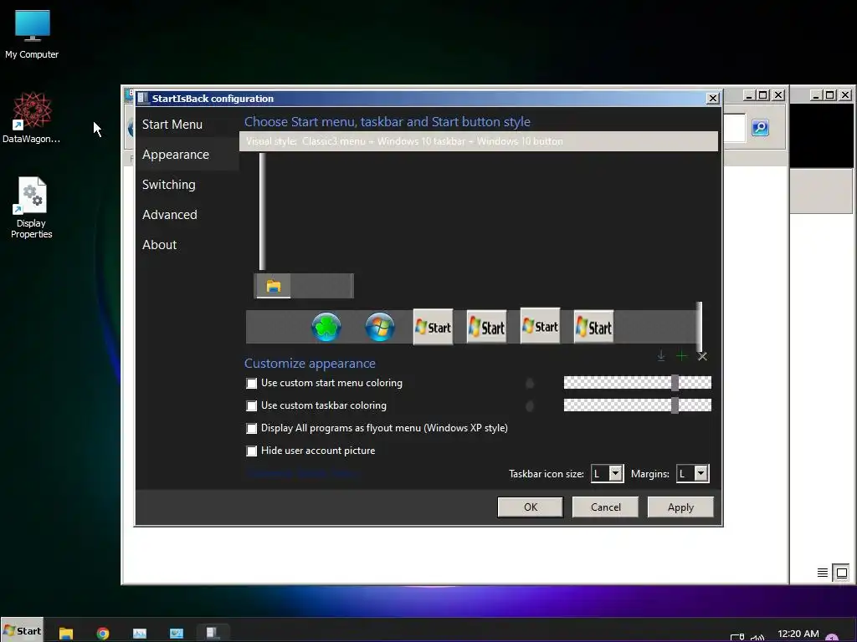Open the volume tray icon
This screenshot has height=642, width=857.
click(x=757, y=637)
